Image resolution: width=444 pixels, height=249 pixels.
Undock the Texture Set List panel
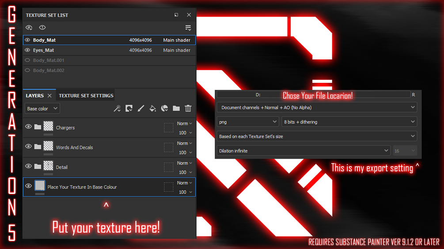tap(176, 15)
